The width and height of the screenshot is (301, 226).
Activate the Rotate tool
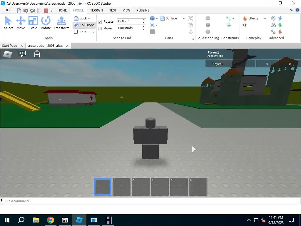point(46,23)
